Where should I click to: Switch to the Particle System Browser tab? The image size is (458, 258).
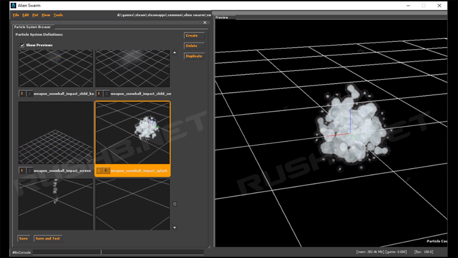[x=32, y=27]
